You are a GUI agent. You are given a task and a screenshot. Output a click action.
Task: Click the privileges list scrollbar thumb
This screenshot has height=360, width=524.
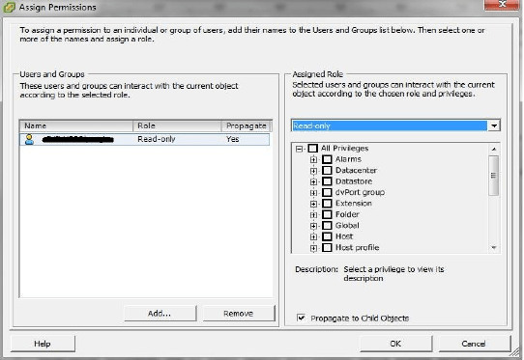(x=494, y=175)
